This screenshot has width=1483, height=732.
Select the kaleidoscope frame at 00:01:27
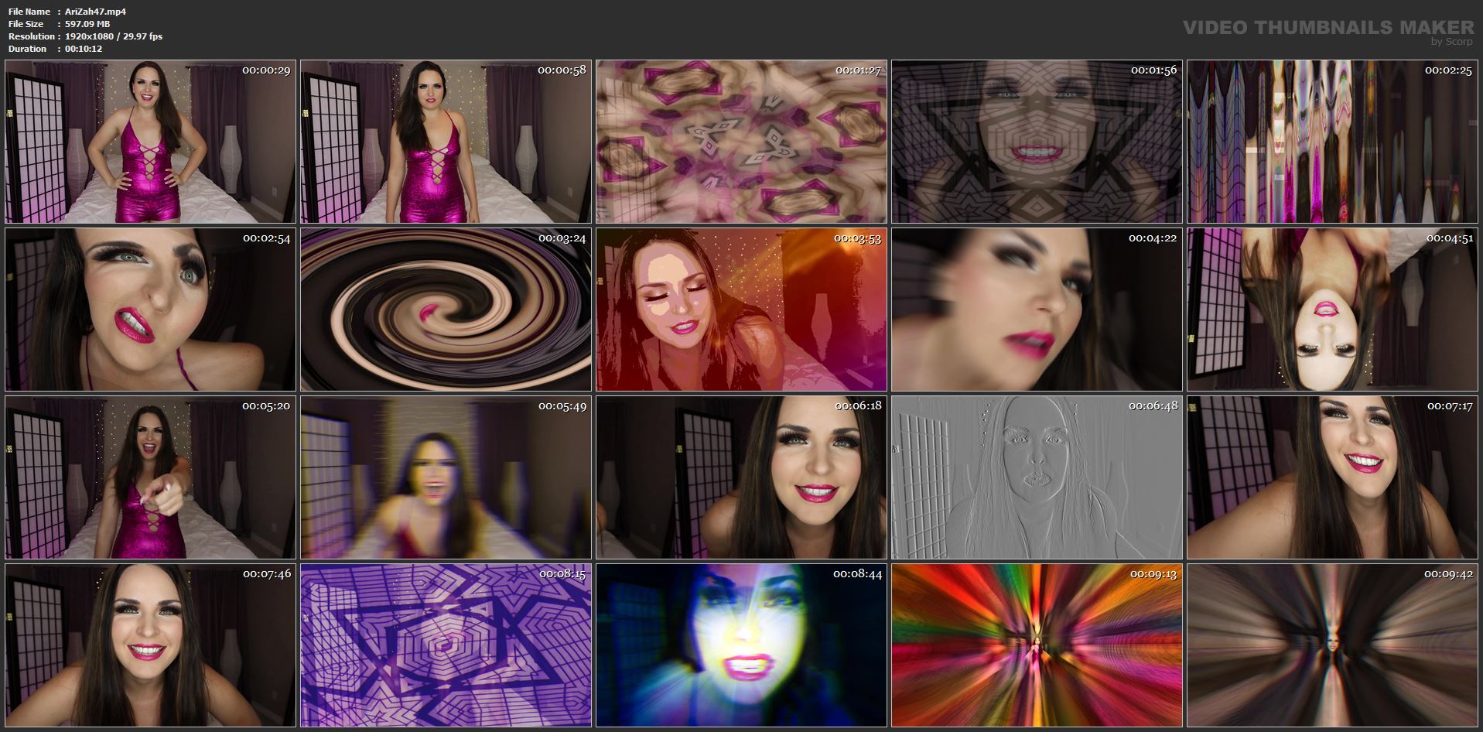741,142
